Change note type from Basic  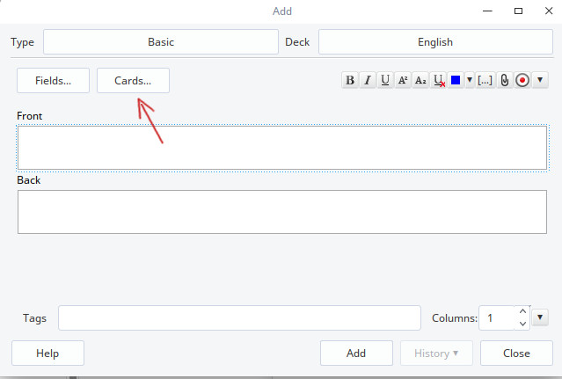[159, 41]
